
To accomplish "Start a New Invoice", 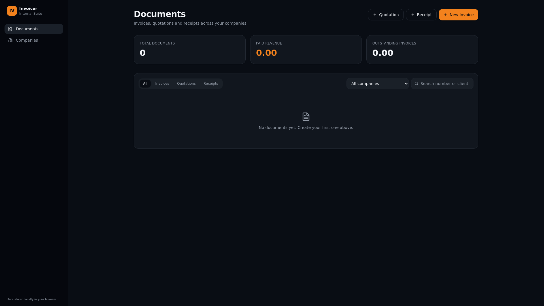I will pyautogui.click(x=458, y=15).
